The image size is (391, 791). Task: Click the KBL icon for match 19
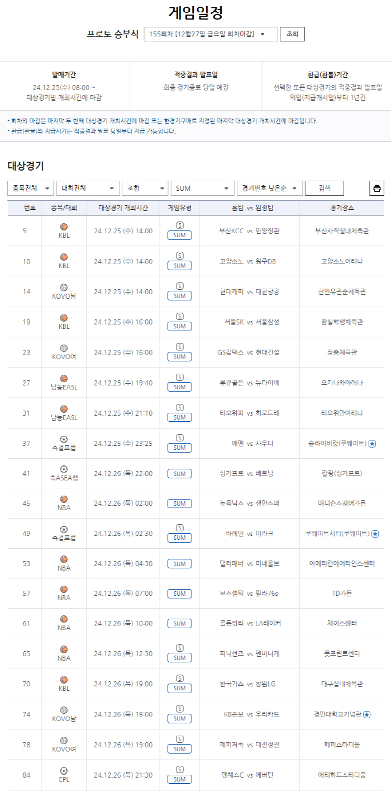point(64,318)
